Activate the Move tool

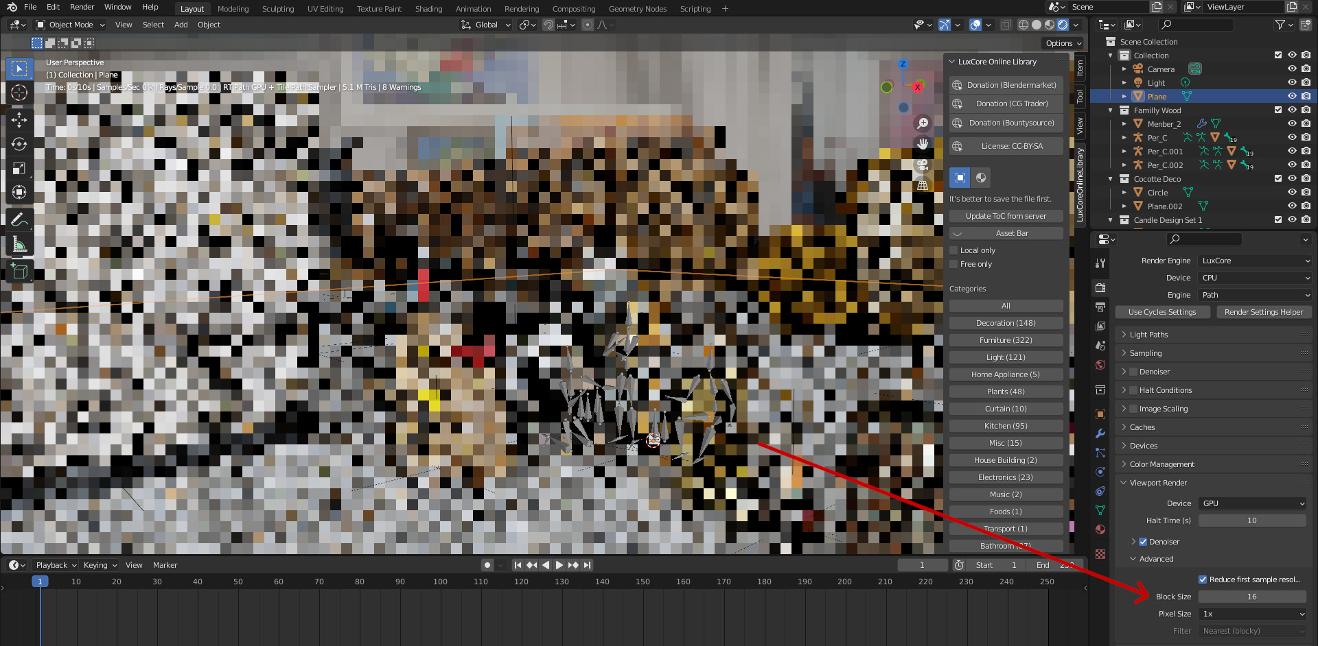pos(19,120)
